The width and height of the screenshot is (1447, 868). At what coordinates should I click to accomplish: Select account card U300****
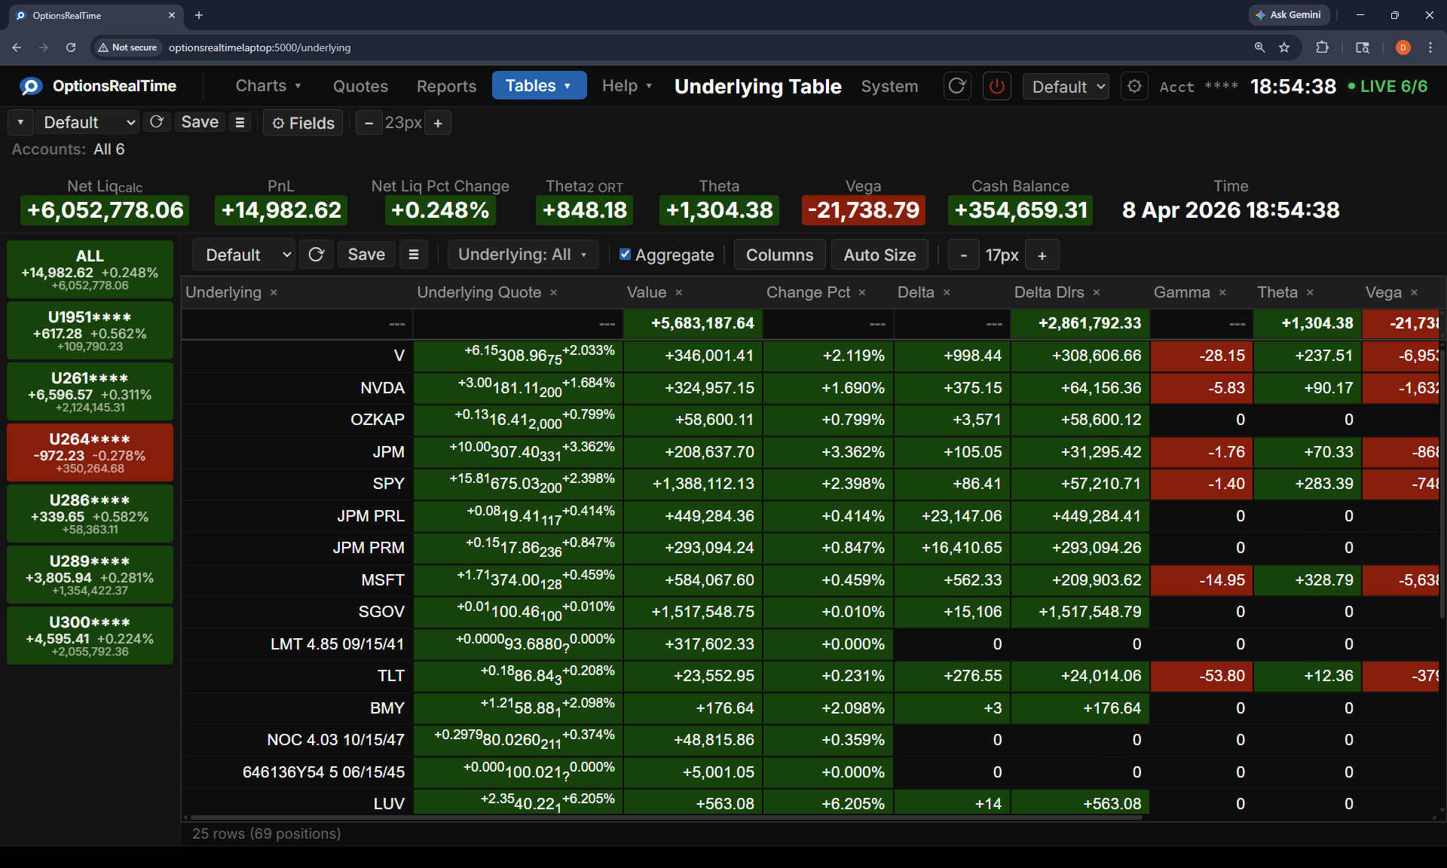[x=90, y=636]
